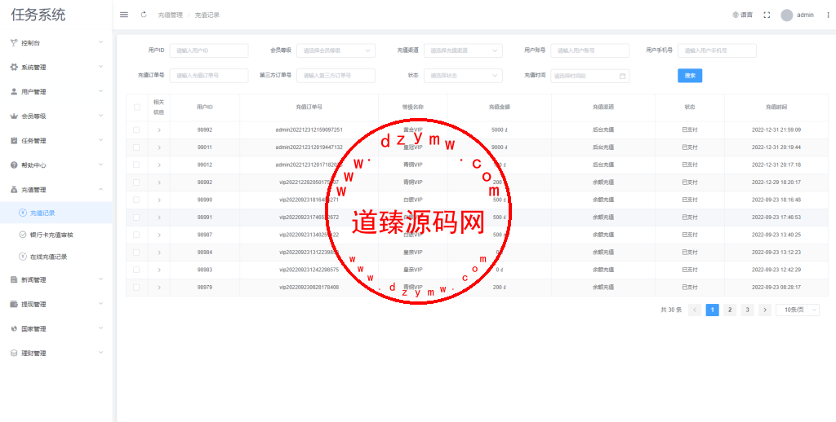Check the row dated 2022-12-31 20:17:18
Screen dimensions: 836x422
click(x=136, y=165)
